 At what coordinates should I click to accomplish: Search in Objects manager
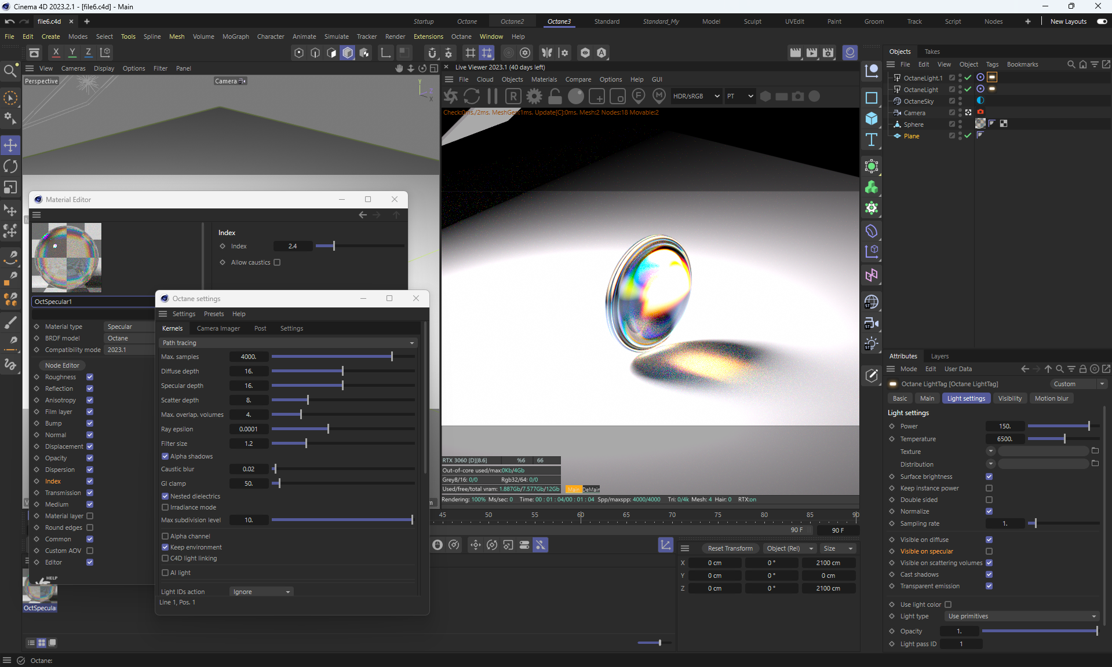tap(1071, 64)
